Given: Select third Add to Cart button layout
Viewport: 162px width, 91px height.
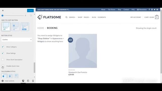Looking at the screenshot, I should (25, 27).
